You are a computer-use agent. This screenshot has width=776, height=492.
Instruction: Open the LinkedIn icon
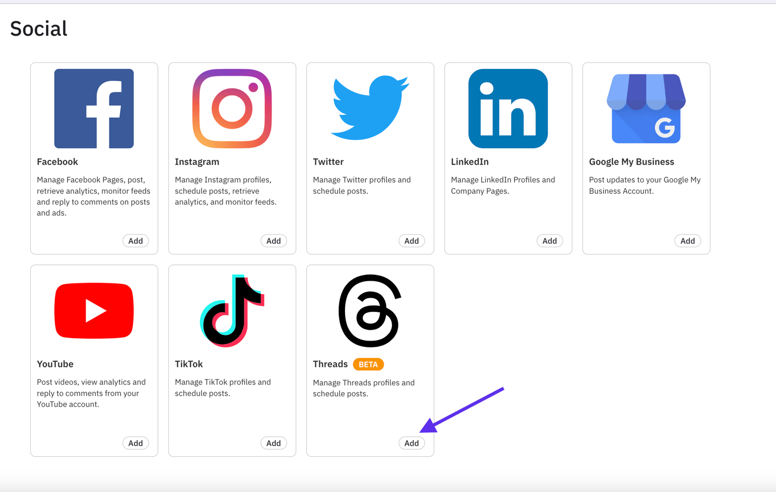click(508, 108)
